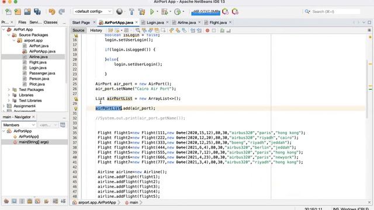
Task: Click the first icon right of History
Action: click(110, 30)
